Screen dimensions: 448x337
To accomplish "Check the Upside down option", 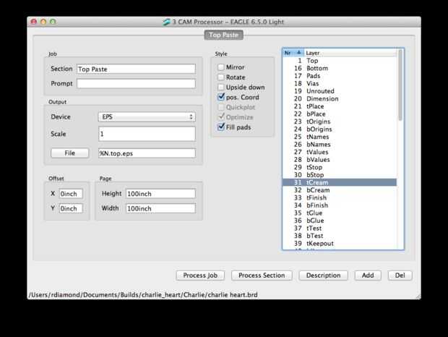I will click(x=221, y=88).
